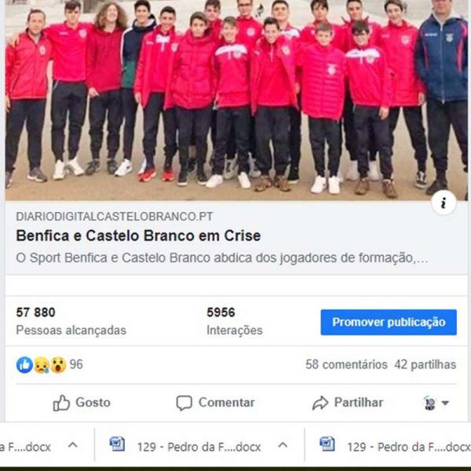Image resolution: width=471 pixels, height=471 pixels.
Task: Click the Partilhar arrow icon
Action: click(320, 403)
